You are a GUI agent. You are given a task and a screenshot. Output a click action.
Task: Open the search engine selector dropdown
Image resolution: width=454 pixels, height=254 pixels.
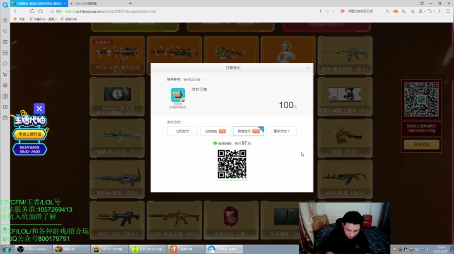point(343,11)
